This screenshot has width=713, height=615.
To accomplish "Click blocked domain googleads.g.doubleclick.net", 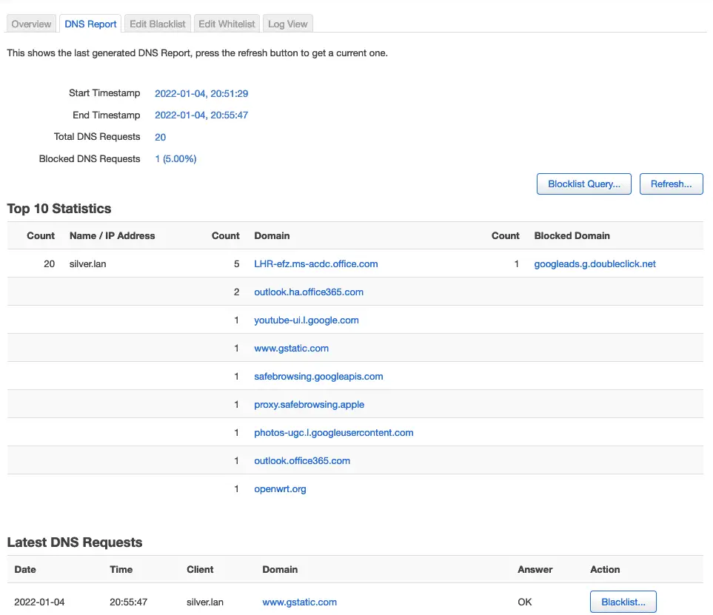I will pyautogui.click(x=595, y=264).
